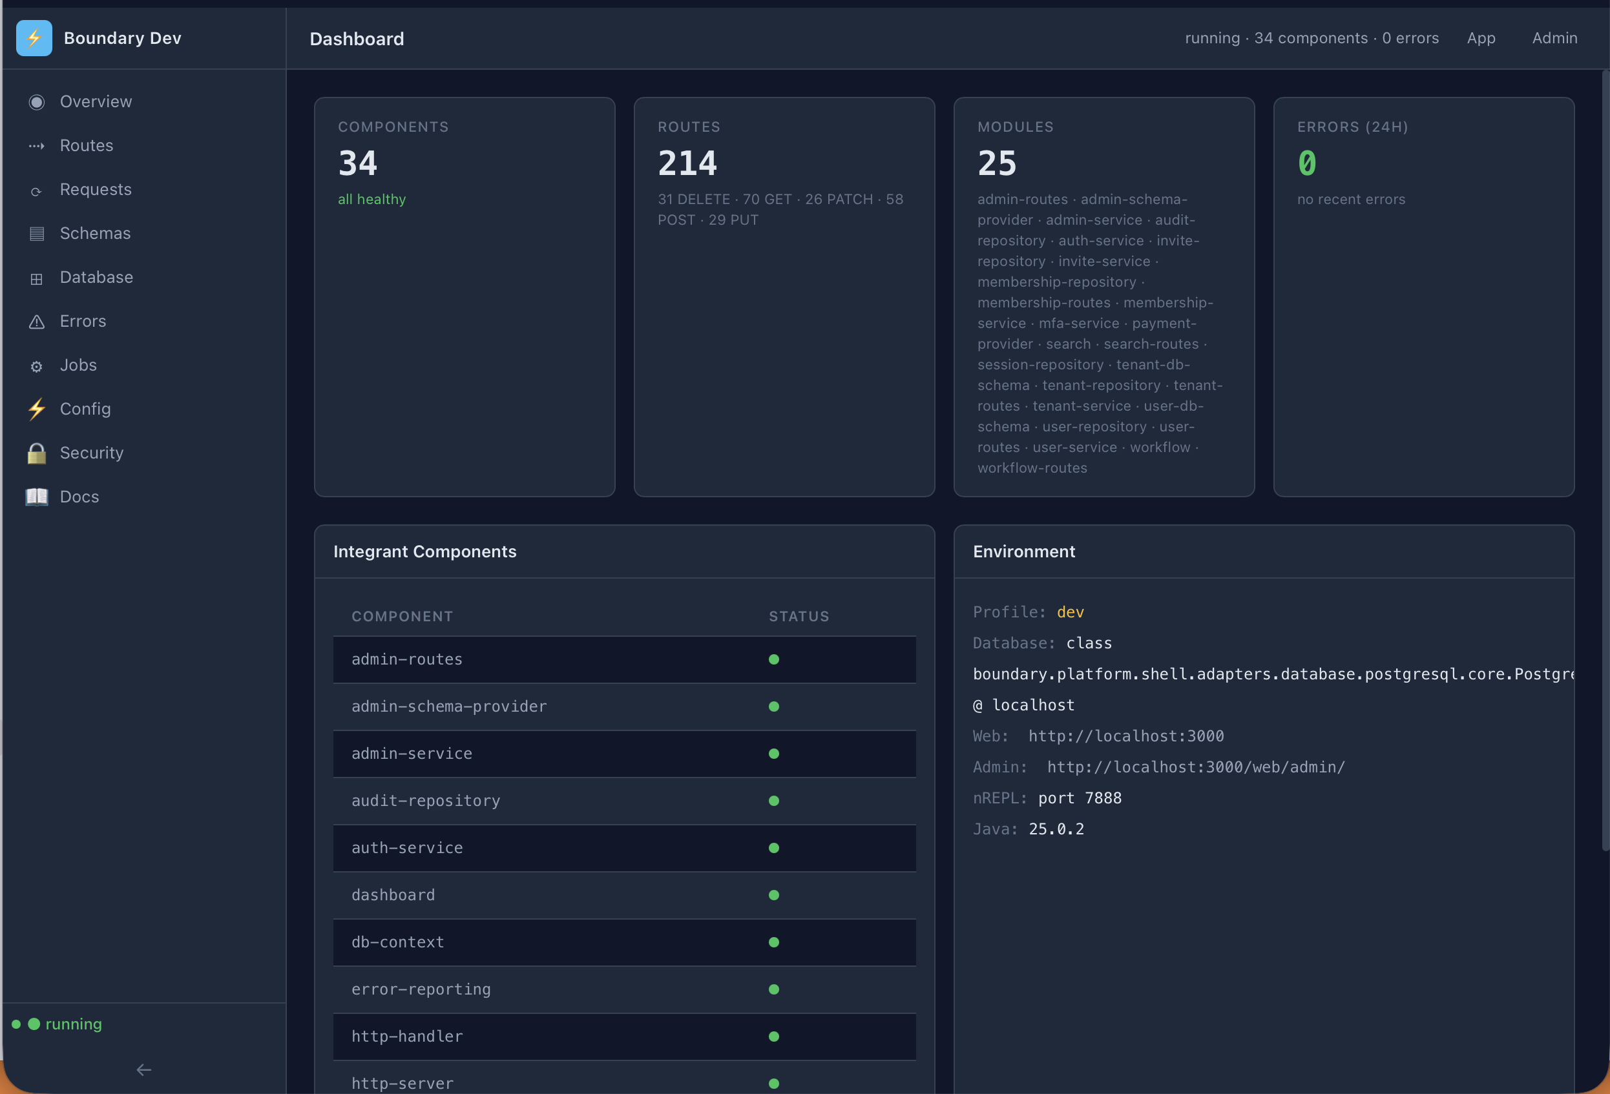The width and height of the screenshot is (1610, 1094).
Task: Click the dev profile value
Action: pyautogui.click(x=1071, y=612)
